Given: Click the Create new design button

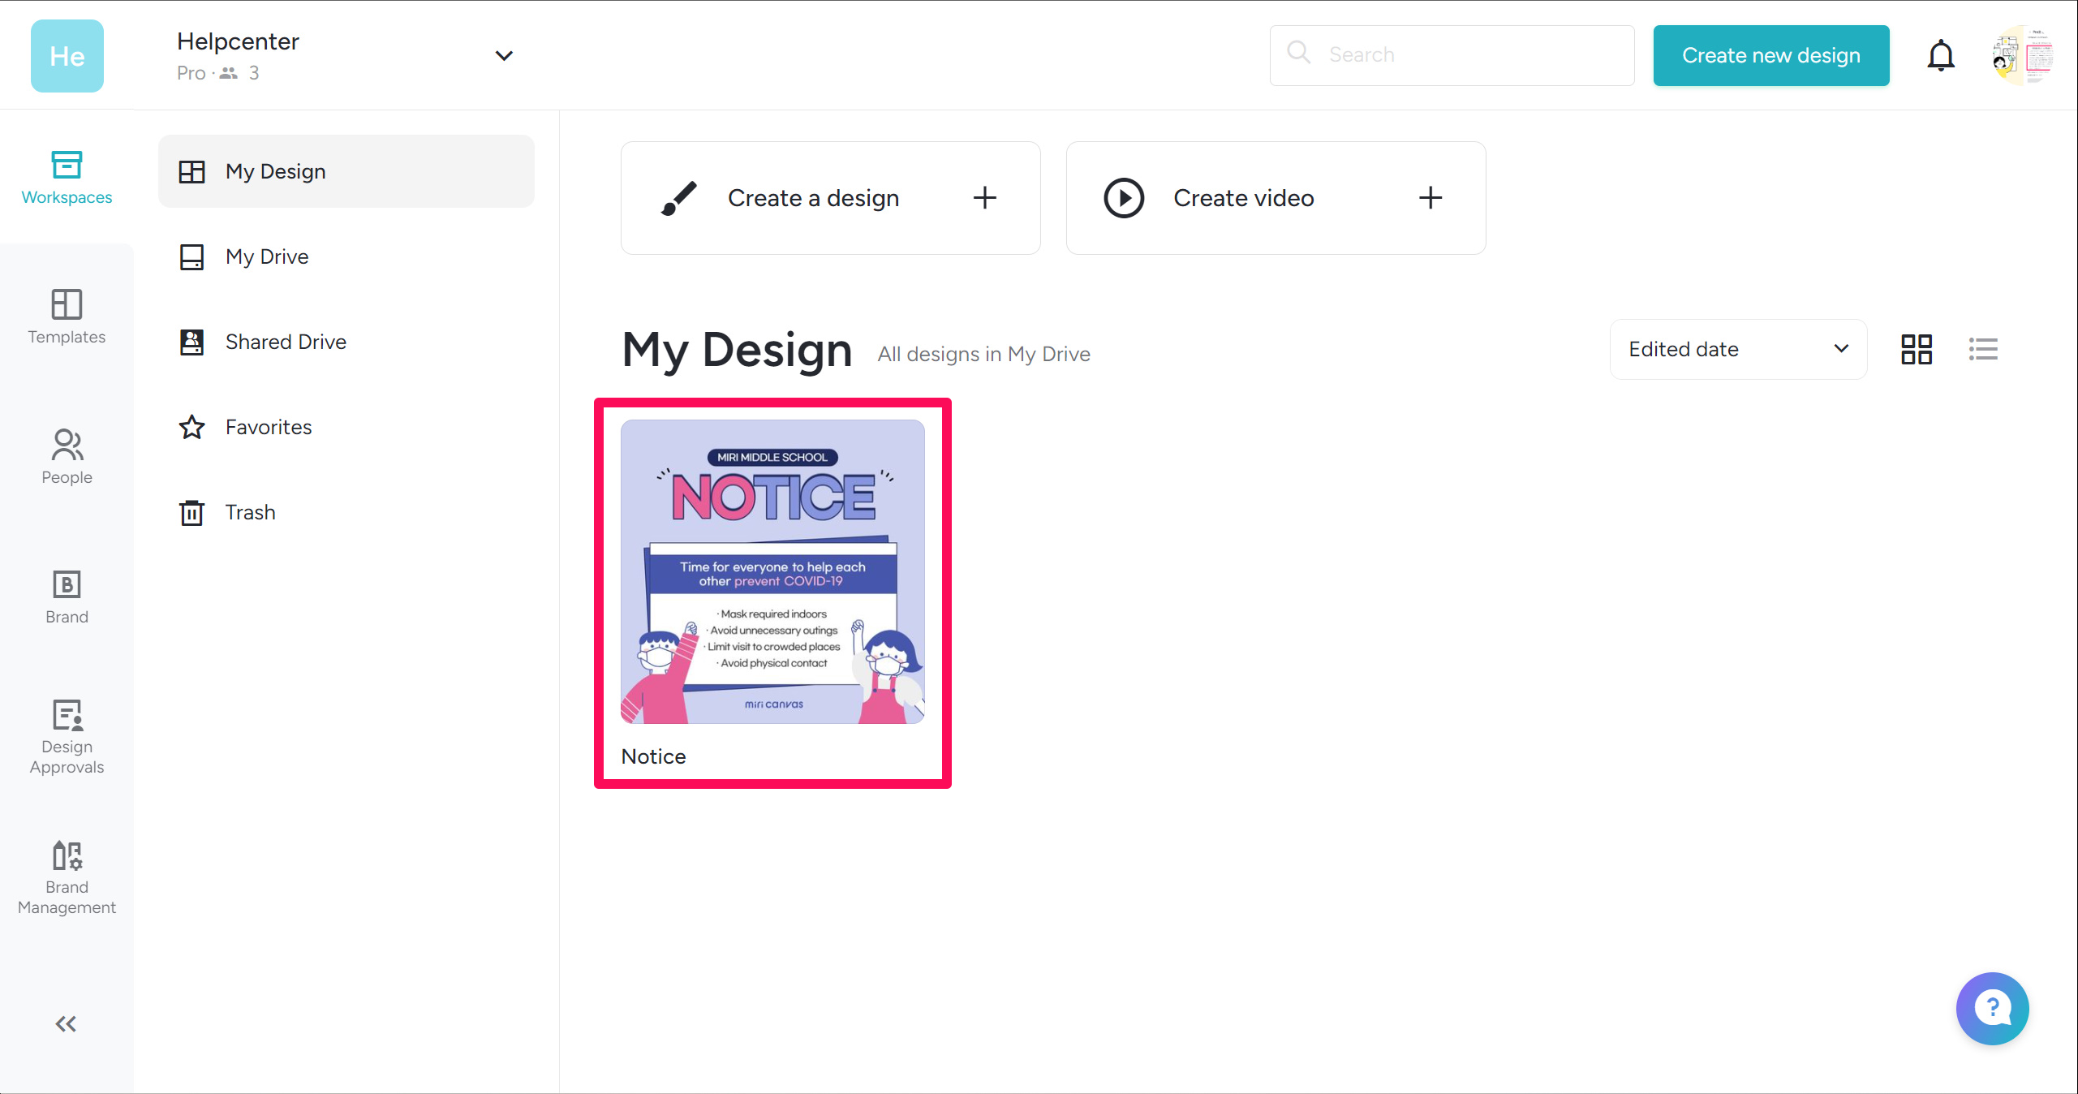Looking at the screenshot, I should click(x=1770, y=56).
